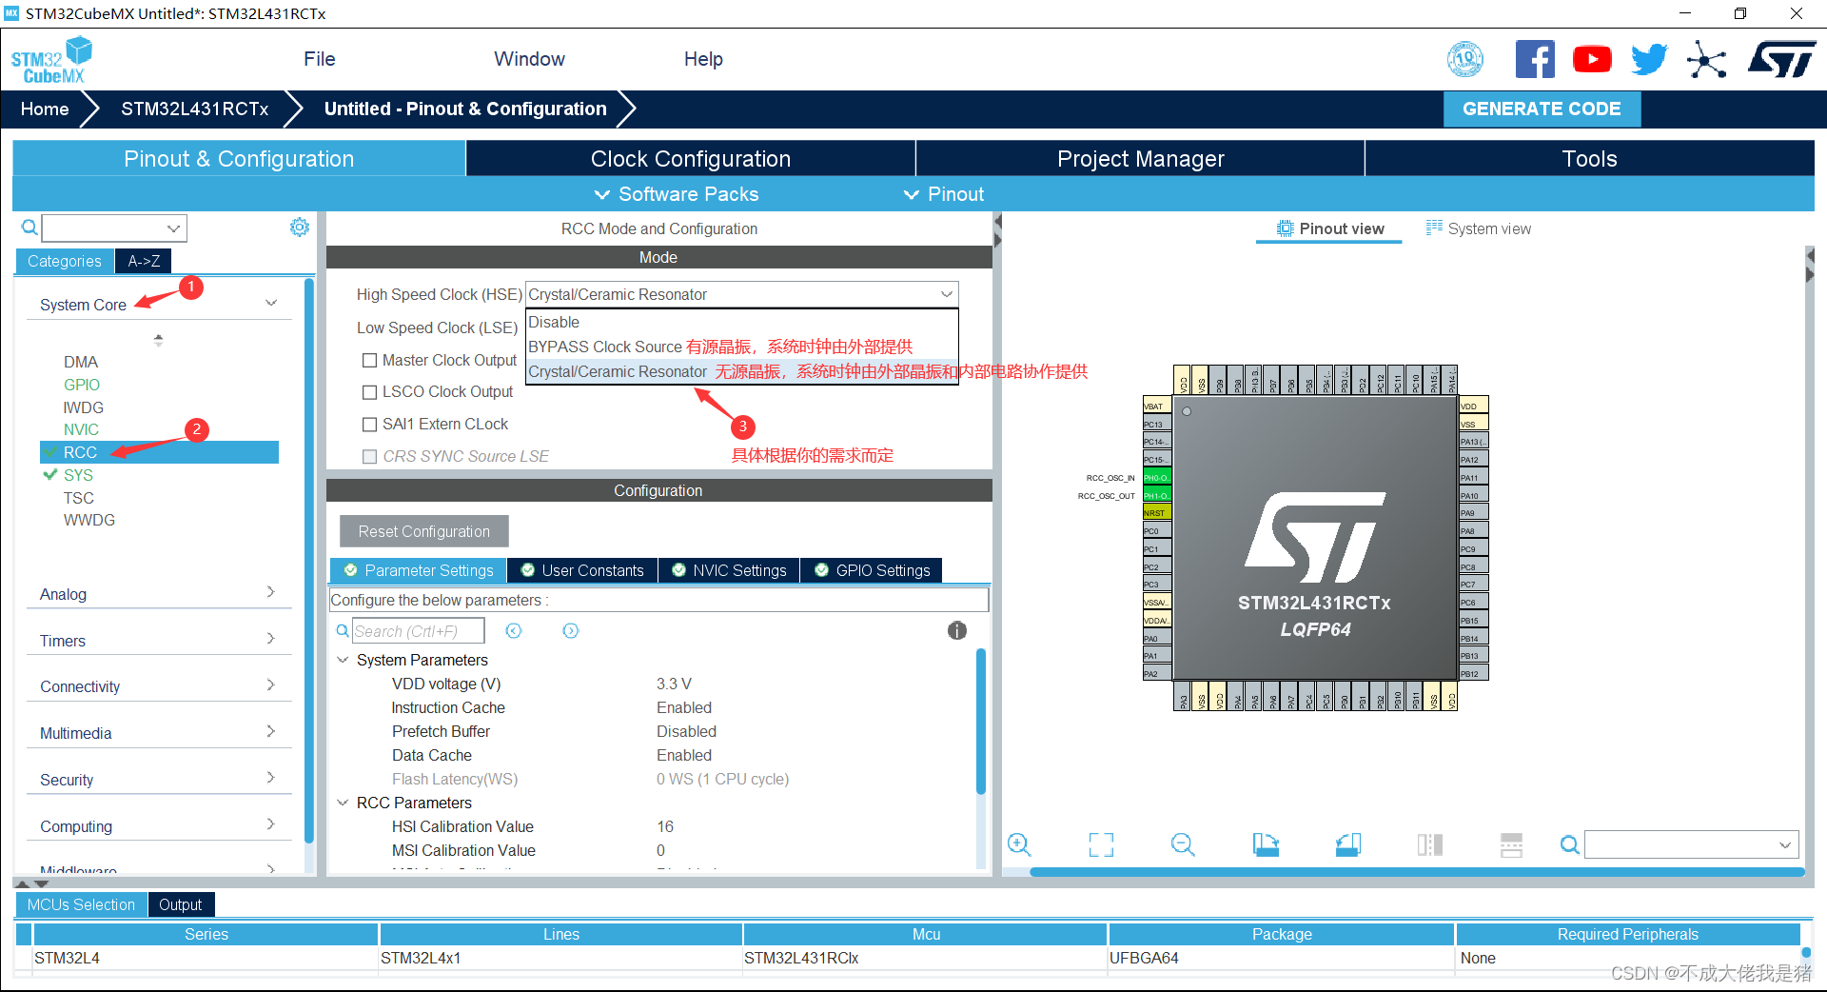Click the pin search magnifier icon

(x=1570, y=844)
